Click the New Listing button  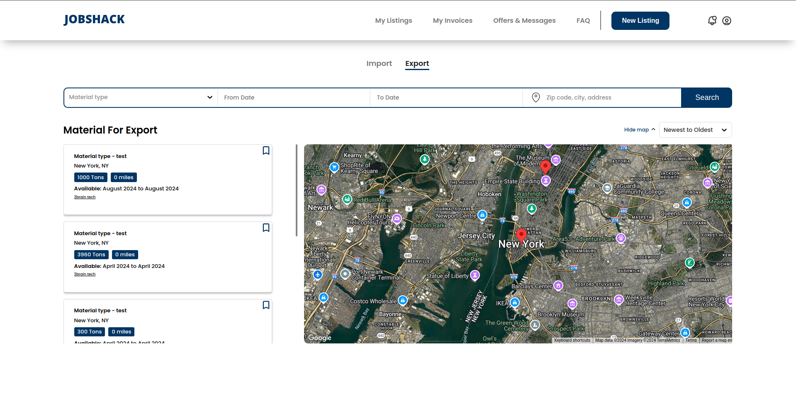click(640, 21)
